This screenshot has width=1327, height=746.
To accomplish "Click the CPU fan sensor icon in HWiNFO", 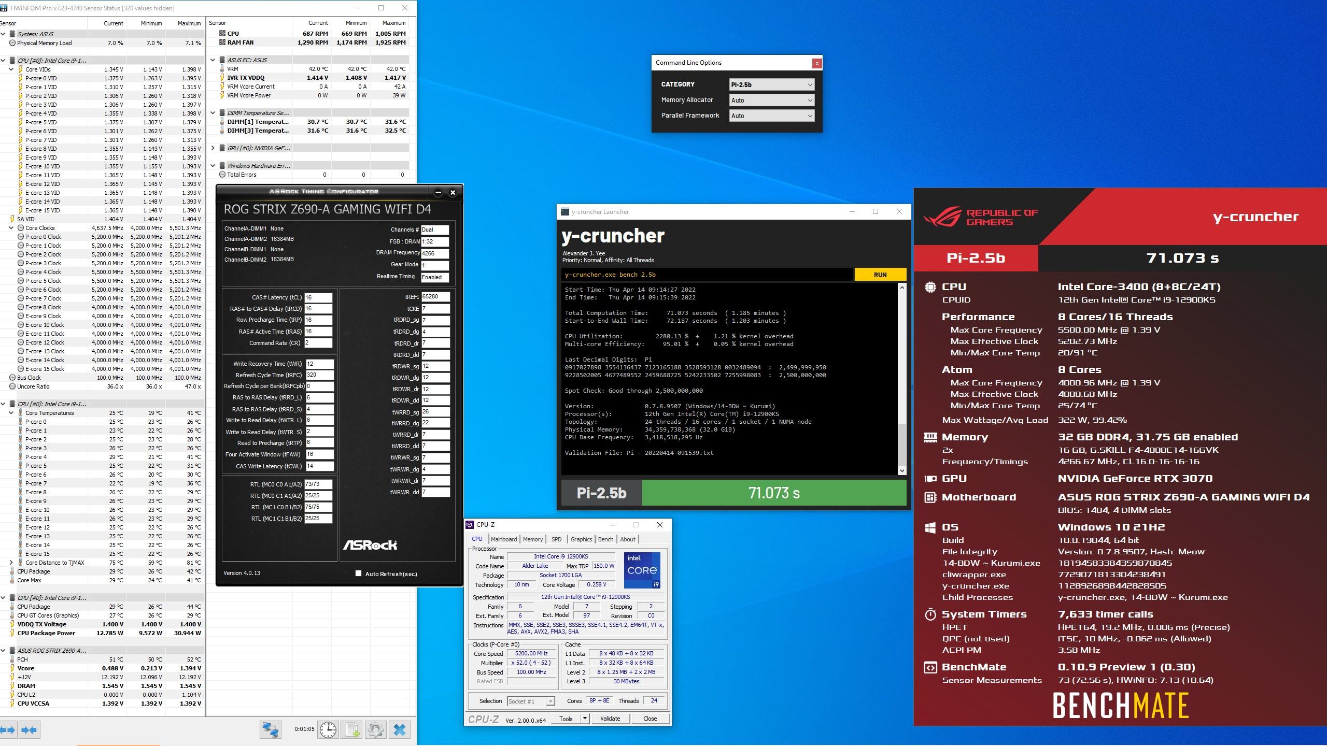I will click(x=222, y=34).
